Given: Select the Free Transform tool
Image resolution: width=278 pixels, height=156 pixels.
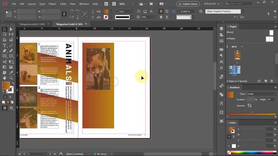Looking at the screenshot, I should tap(11, 62).
